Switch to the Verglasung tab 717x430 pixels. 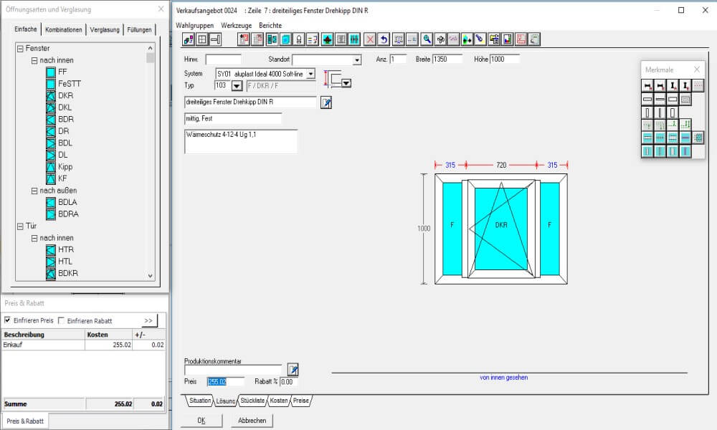pyautogui.click(x=105, y=30)
